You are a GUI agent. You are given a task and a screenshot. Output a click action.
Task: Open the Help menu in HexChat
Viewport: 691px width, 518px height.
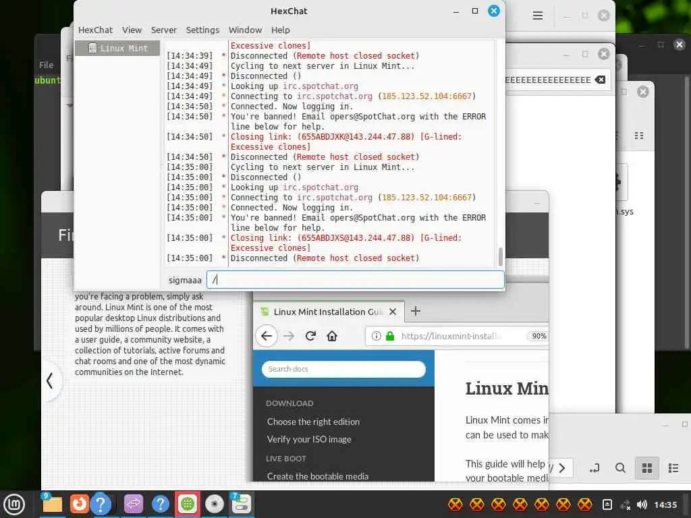tap(280, 30)
